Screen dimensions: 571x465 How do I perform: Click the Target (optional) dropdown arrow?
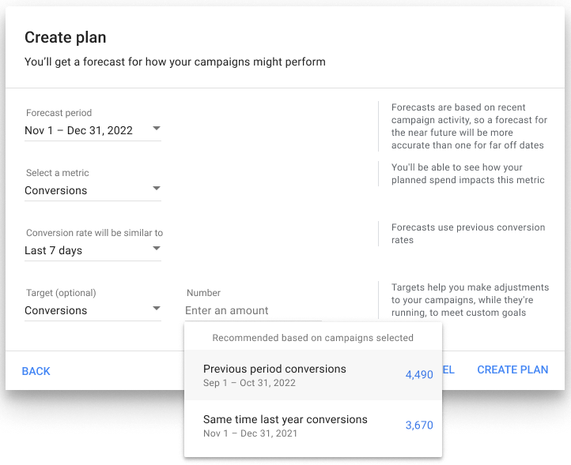[x=156, y=309]
